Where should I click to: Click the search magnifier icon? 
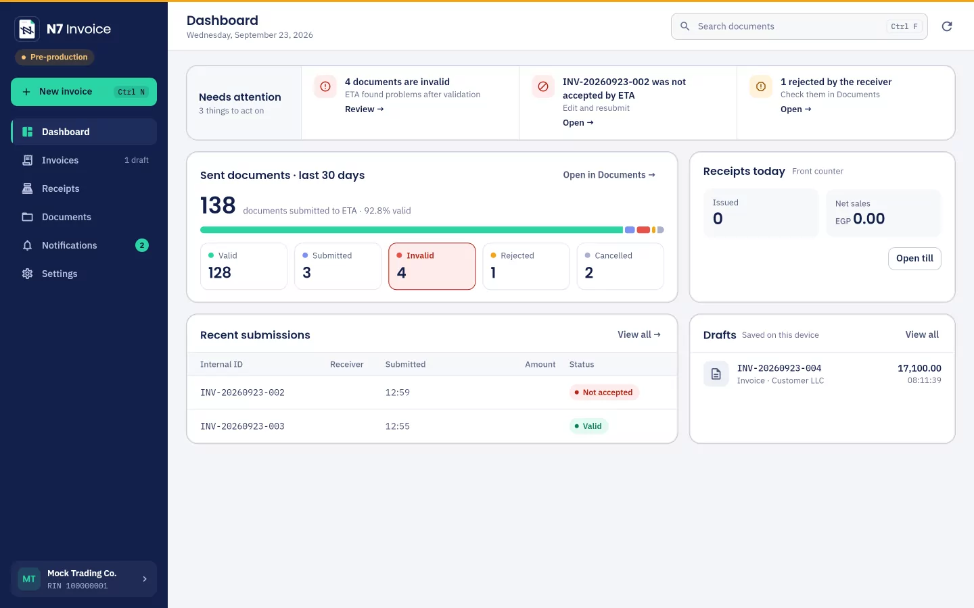(x=685, y=26)
